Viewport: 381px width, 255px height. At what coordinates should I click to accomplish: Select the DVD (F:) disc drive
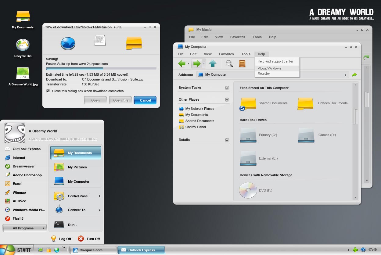click(x=248, y=190)
